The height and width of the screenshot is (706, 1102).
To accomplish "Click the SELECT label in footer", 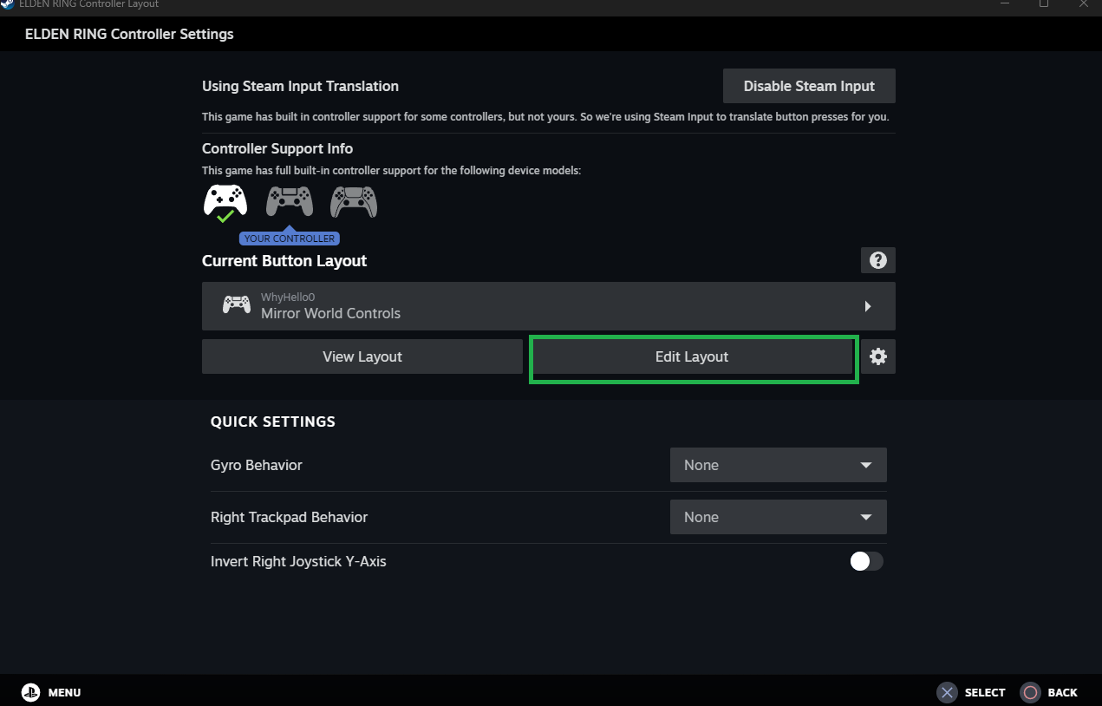I will click(x=985, y=693).
